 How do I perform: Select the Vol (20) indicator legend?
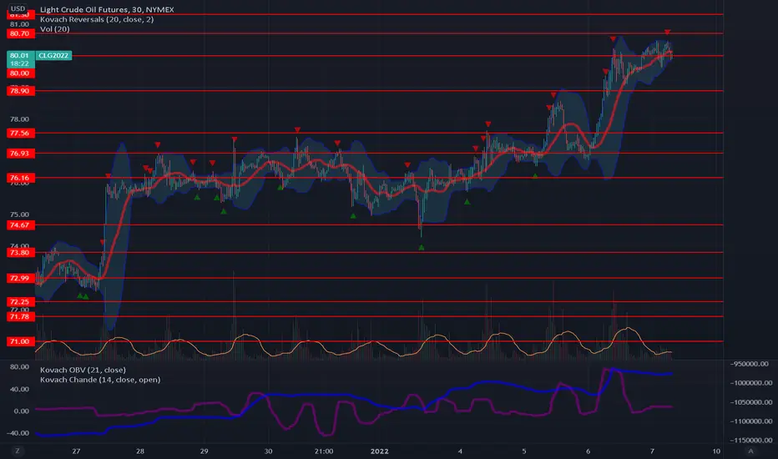[54, 29]
